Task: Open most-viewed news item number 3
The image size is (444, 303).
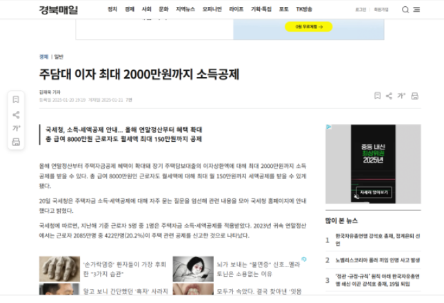Action: [x=377, y=280]
